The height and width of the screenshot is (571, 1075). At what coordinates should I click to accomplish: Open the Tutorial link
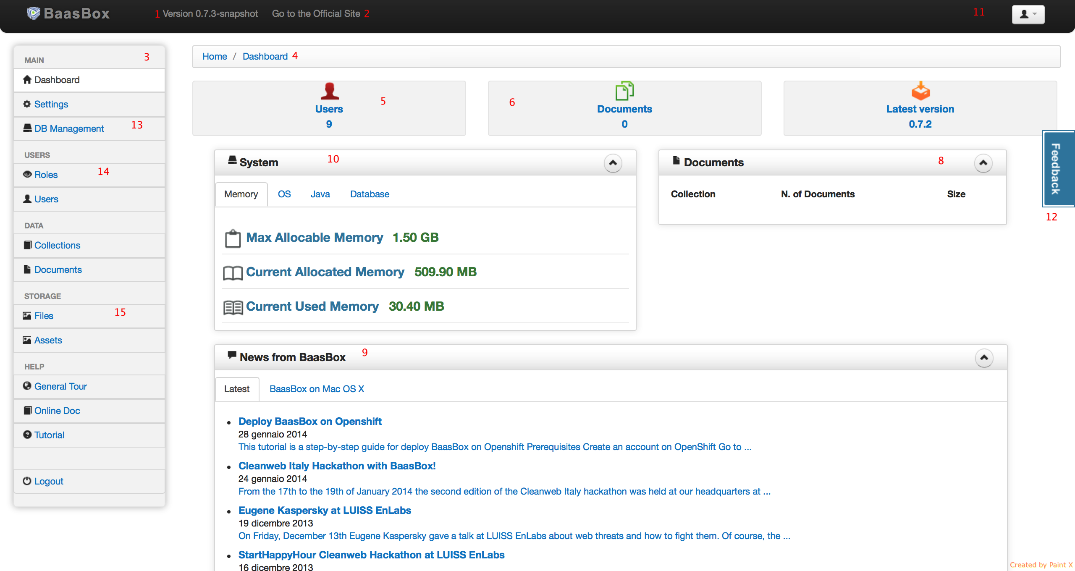pos(89,435)
